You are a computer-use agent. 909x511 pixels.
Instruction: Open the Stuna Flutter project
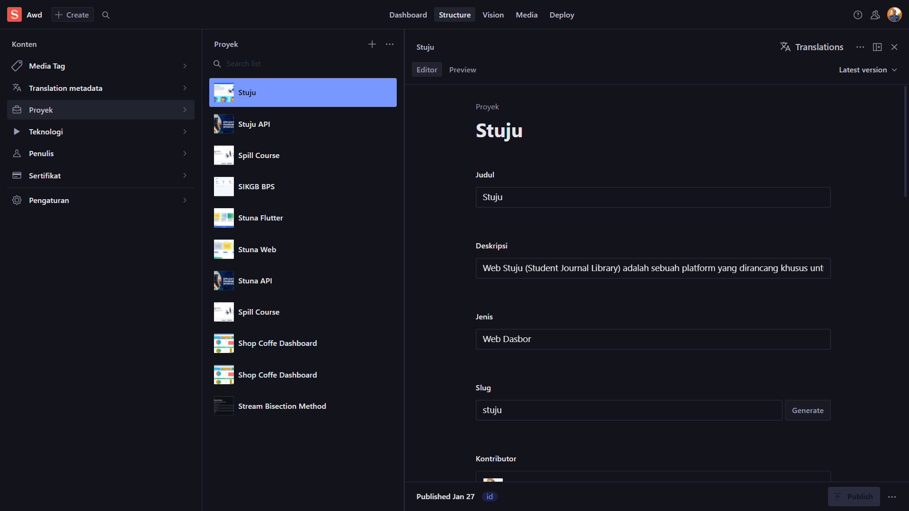point(303,218)
